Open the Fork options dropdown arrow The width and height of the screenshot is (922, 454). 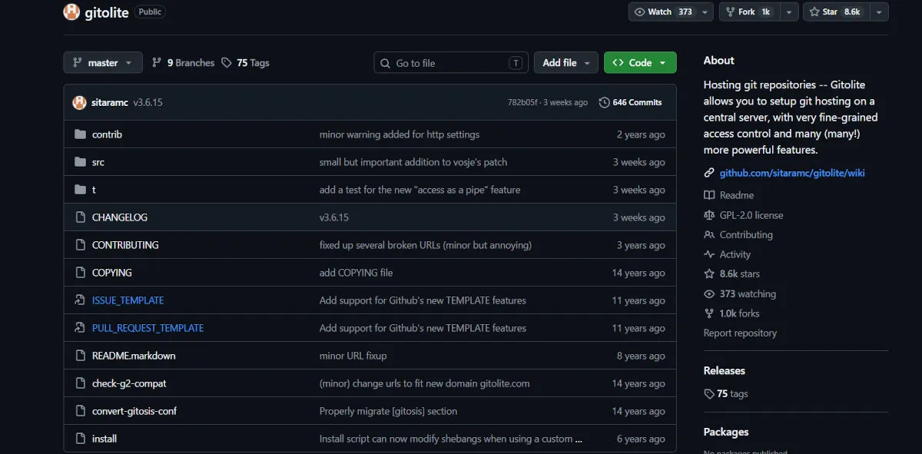(788, 12)
